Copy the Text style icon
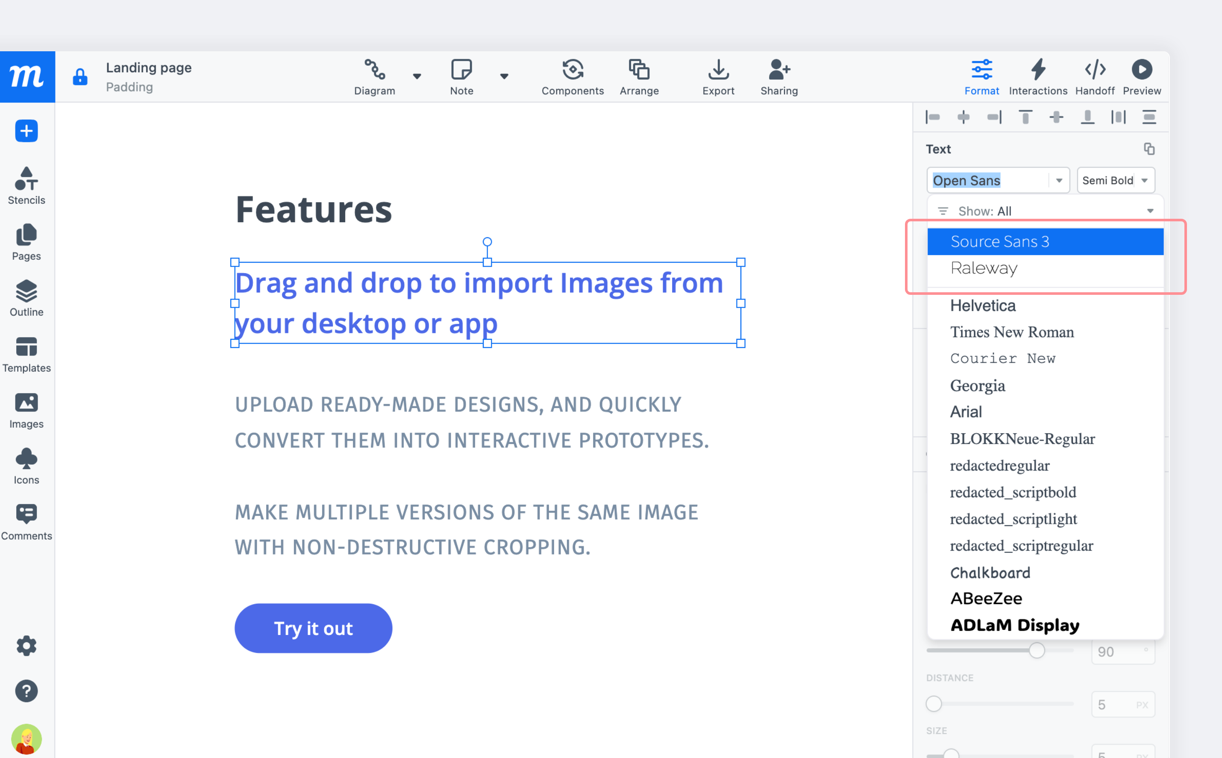1222x758 pixels. [1149, 149]
